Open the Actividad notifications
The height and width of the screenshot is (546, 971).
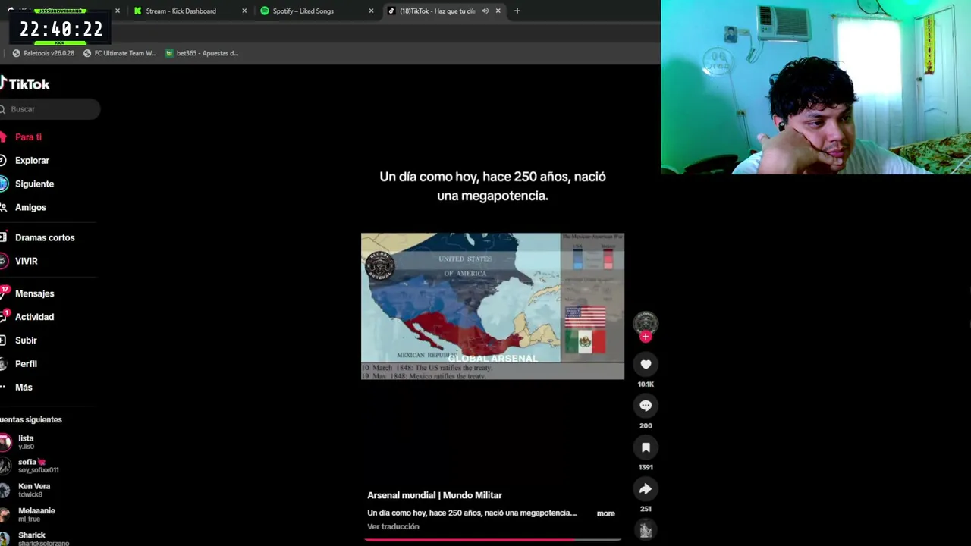(34, 317)
